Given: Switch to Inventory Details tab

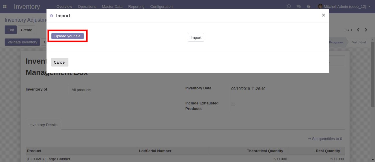Looking at the screenshot, I should [43, 125].
